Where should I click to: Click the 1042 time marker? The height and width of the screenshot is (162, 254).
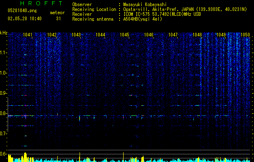point(52,34)
